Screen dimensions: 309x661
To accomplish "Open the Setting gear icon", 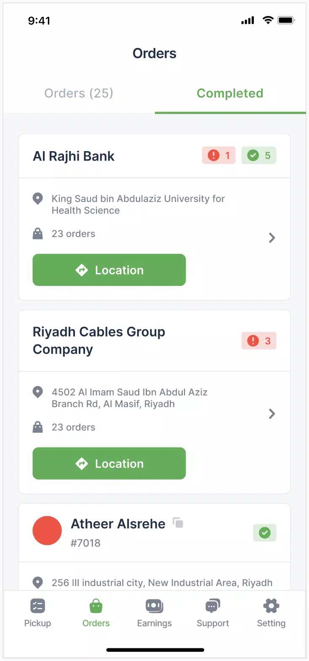I will point(271,606).
